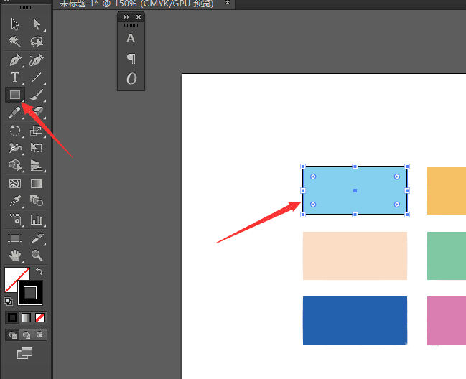
Task: Choose the Symbol Sprayer tool
Action: pyautogui.click(x=16, y=220)
